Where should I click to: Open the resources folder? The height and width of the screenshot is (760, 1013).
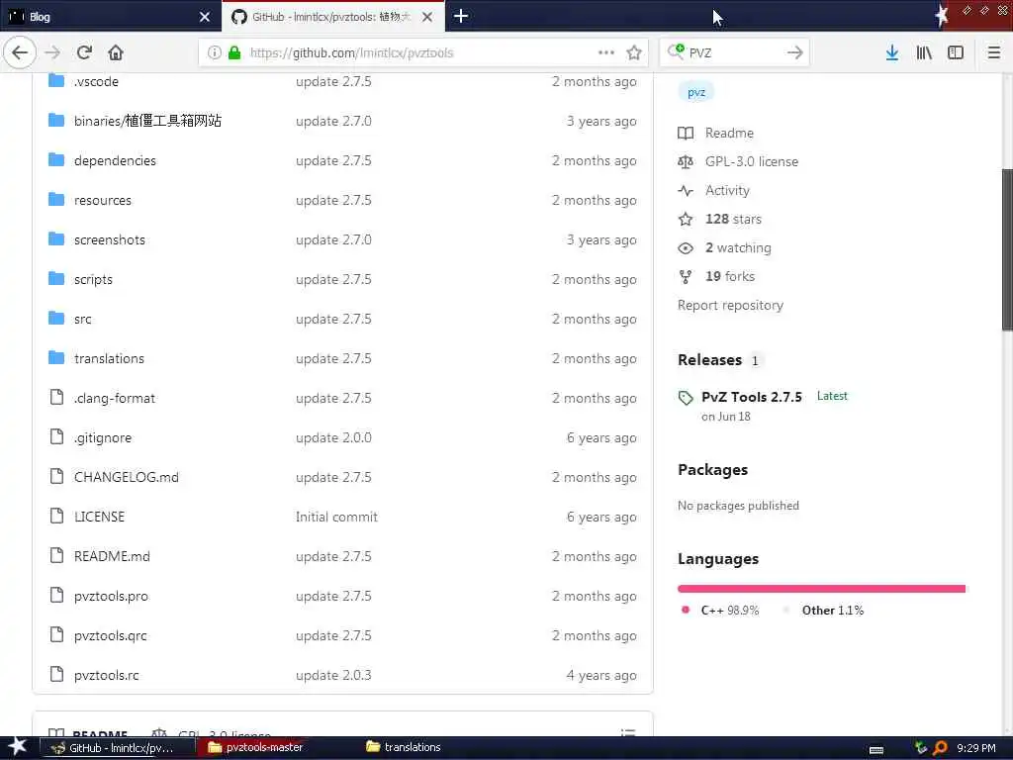pos(103,200)
